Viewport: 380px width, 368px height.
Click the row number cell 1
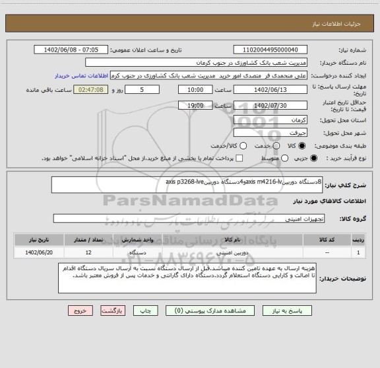(x=358, y=252)
